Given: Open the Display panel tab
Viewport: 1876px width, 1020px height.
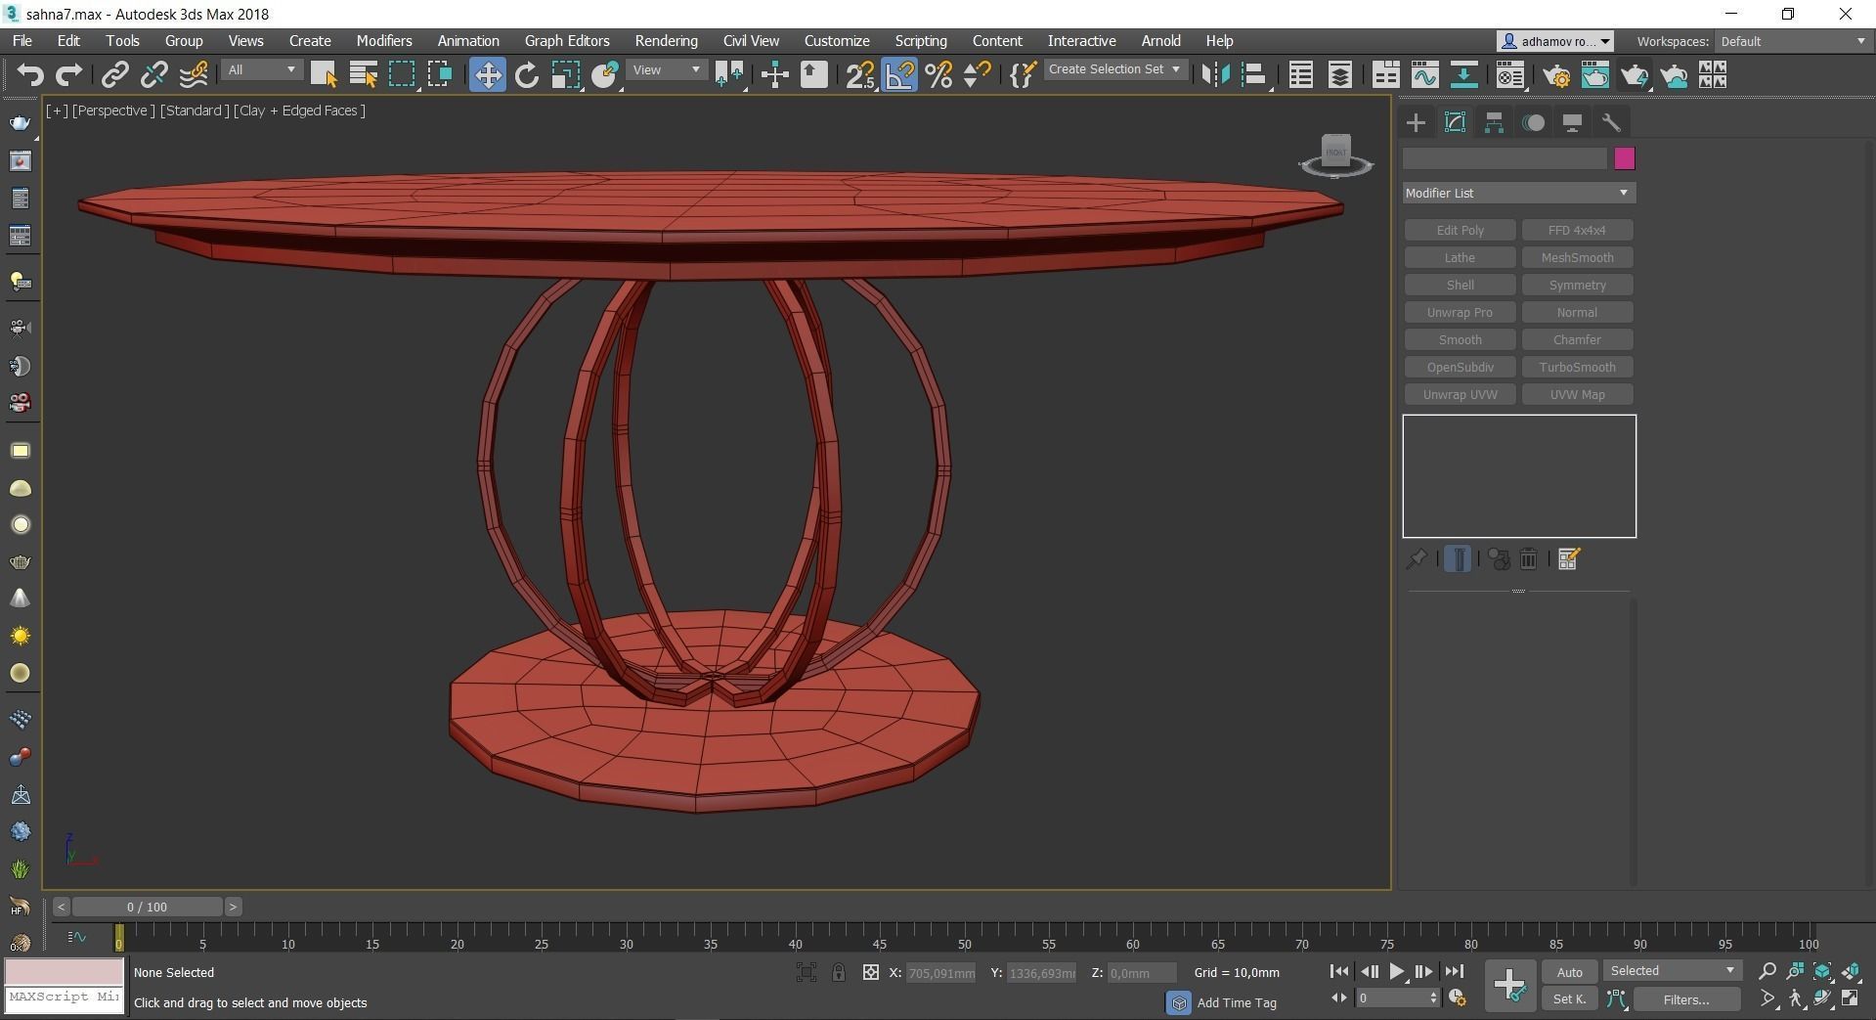Looking at the screenshot, I should click(x=1572, y=122).
